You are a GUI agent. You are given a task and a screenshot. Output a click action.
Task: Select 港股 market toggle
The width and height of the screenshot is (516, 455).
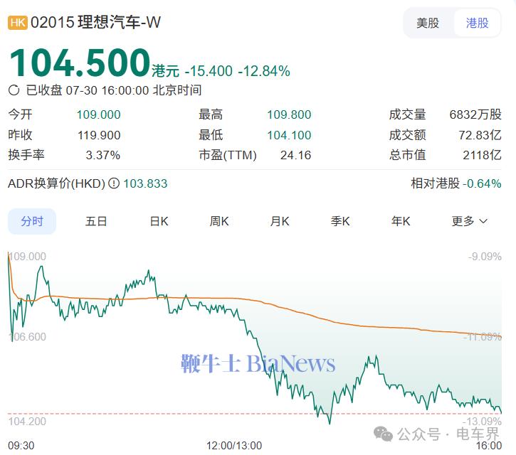(x=477, y=23)
